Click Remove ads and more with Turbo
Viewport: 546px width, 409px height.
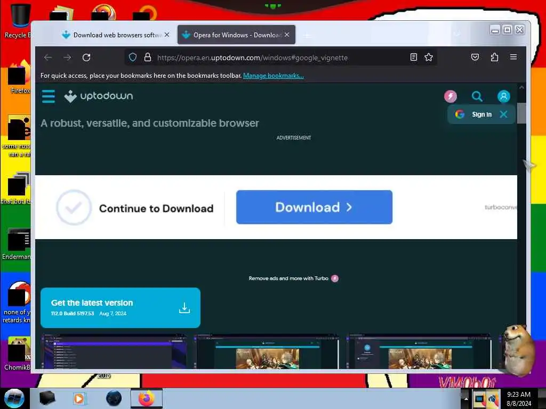click(294, 278)
